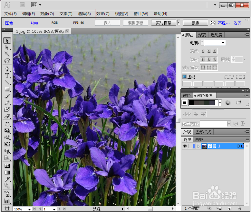The height and width of the screenshot is (212, 251).
Task: Select the Line Segment tool
Action: point(7,82)
